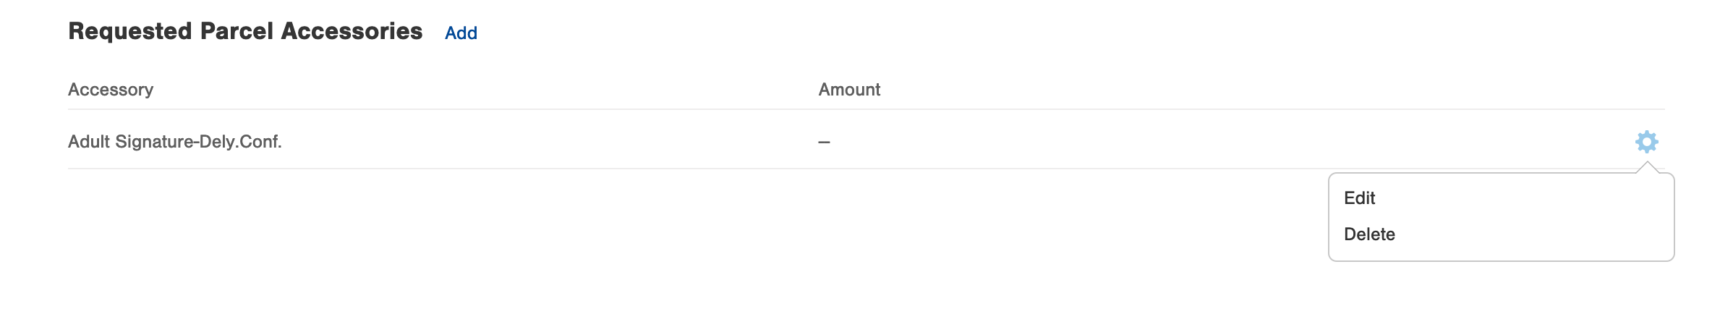Click the gear icon for Adult Signature row
Image resolution: width=1720 pixels, height=314 pixels.
pos(1646,142)
